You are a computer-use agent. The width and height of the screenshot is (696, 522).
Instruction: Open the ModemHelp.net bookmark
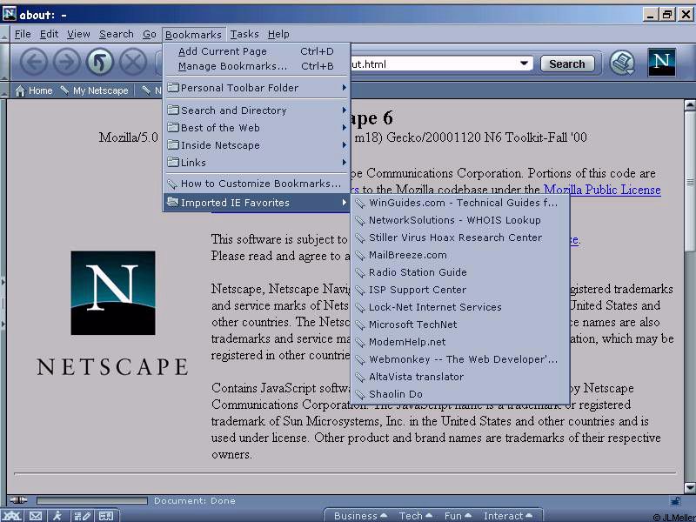coord(460,342)
